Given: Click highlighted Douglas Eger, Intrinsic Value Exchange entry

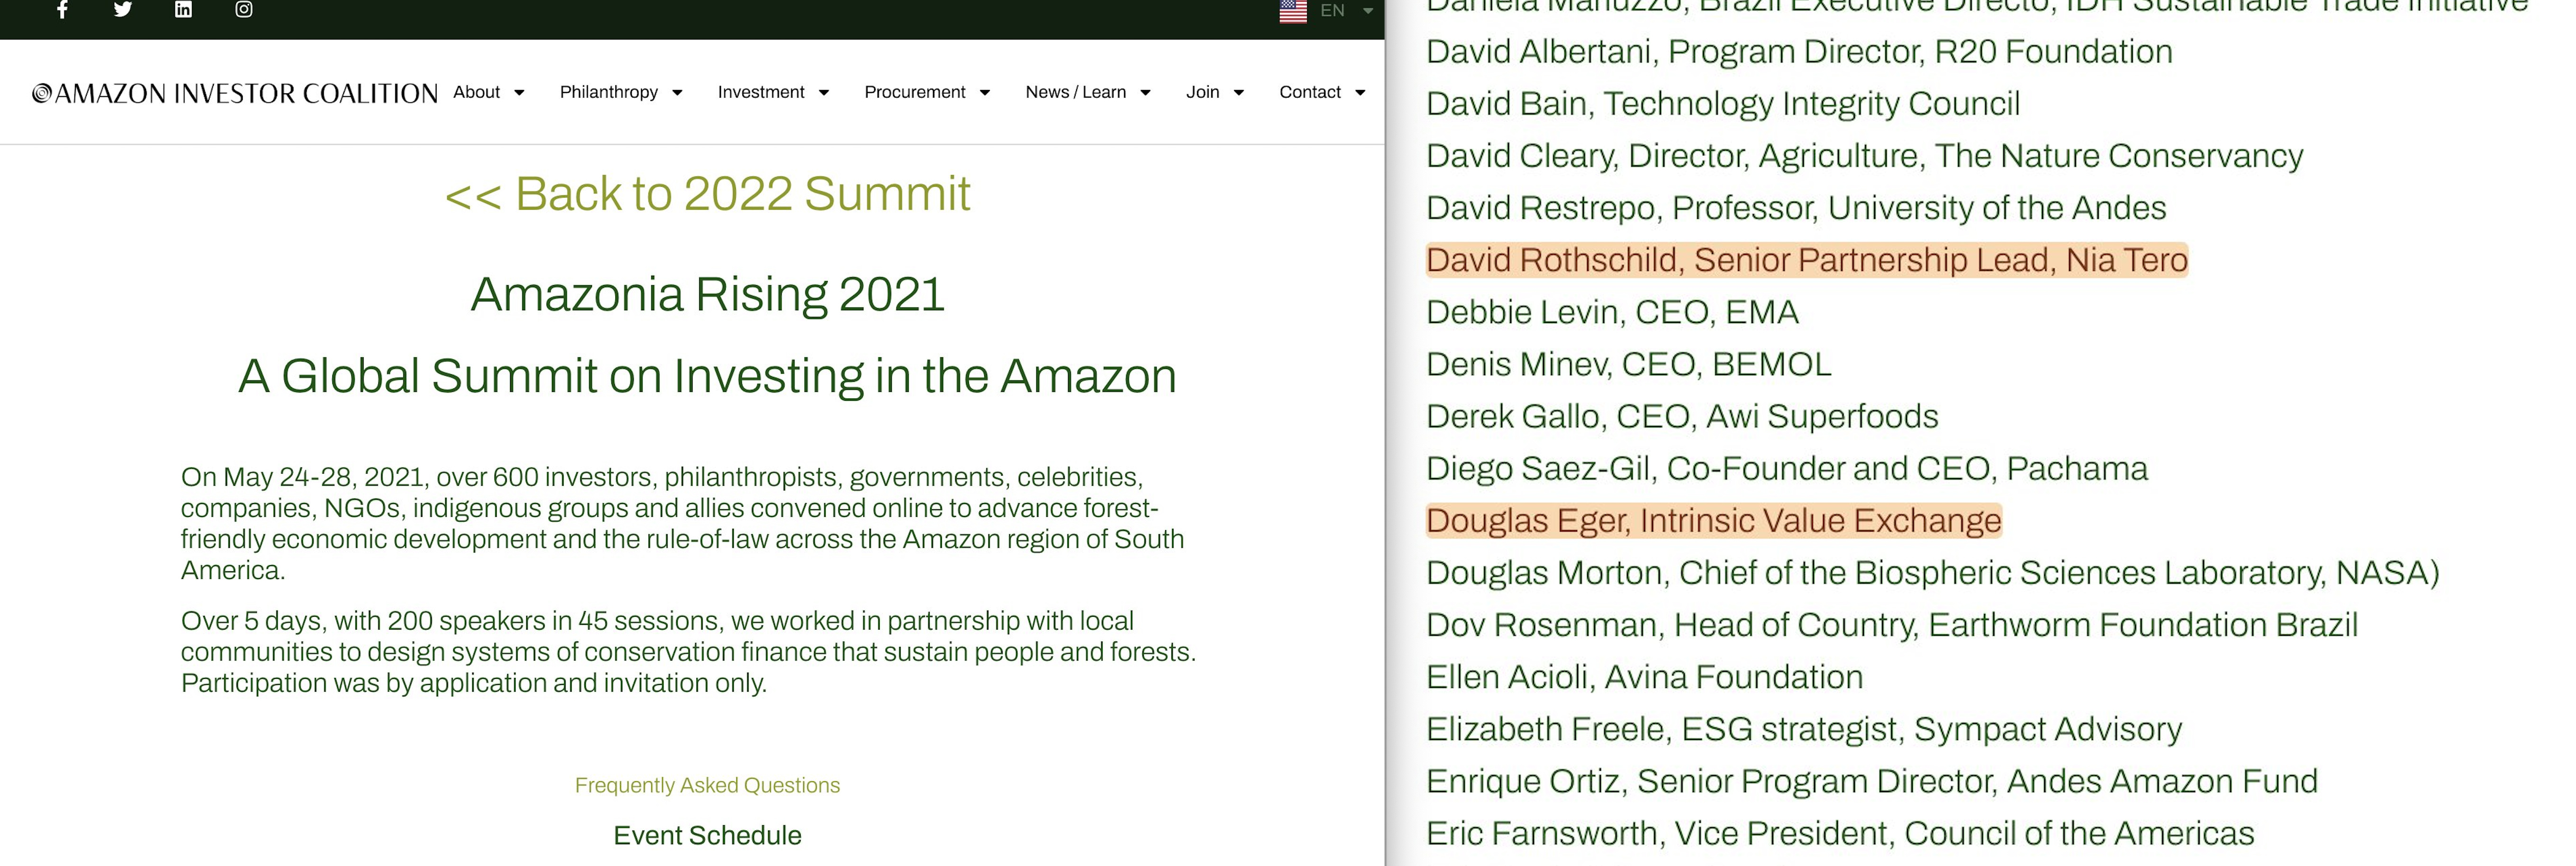Looking at the screenshot, I should coord(1714,520).
